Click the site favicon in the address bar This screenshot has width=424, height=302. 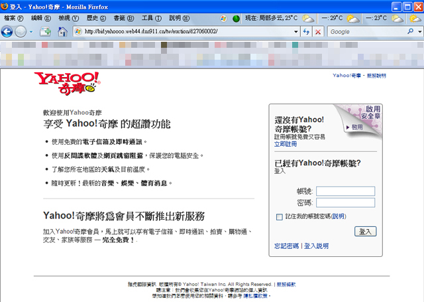pyautogui.click(x=78, y=31)
